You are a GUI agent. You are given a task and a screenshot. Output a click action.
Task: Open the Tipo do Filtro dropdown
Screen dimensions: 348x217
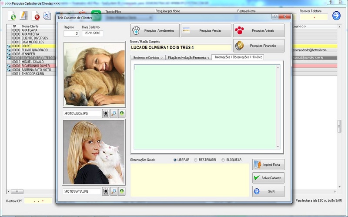click(129, 17)
